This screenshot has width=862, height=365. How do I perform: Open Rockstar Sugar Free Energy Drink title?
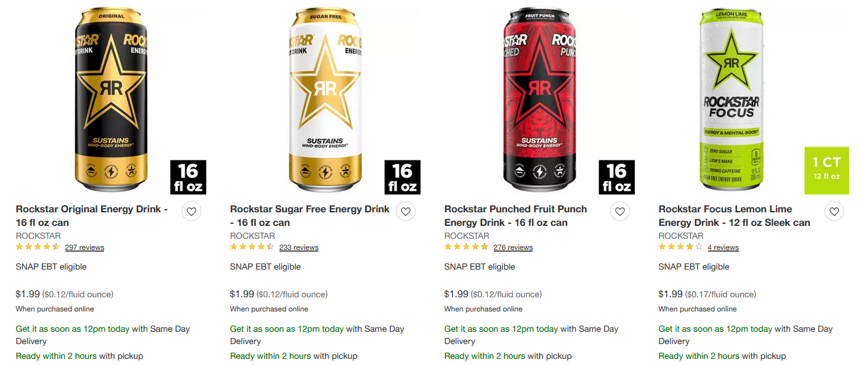pyautogui.click(x=309, y=215)
